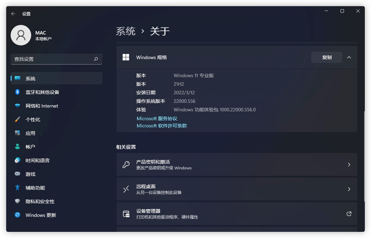The image size is (371, 238).
Task: Go to 游戏 settings
Action: pos(57,174)
